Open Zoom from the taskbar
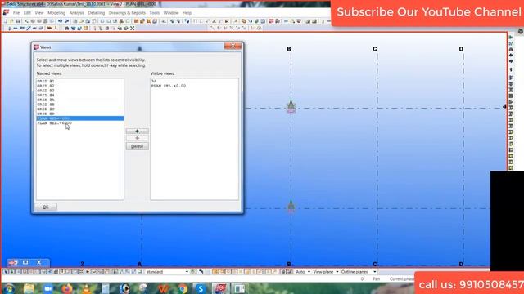 [x=48, y=288]
